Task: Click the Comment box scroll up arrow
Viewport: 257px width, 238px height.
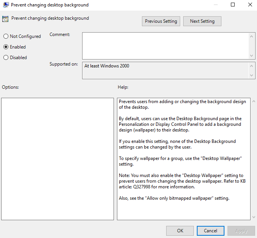Action: (252, 36)
